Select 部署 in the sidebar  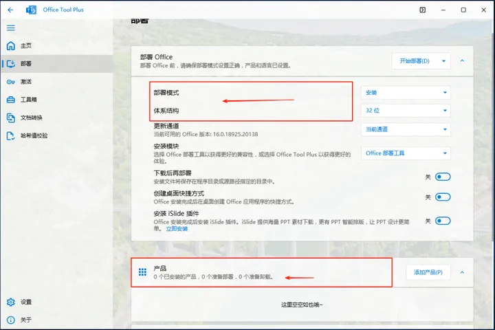pos(57,63)
